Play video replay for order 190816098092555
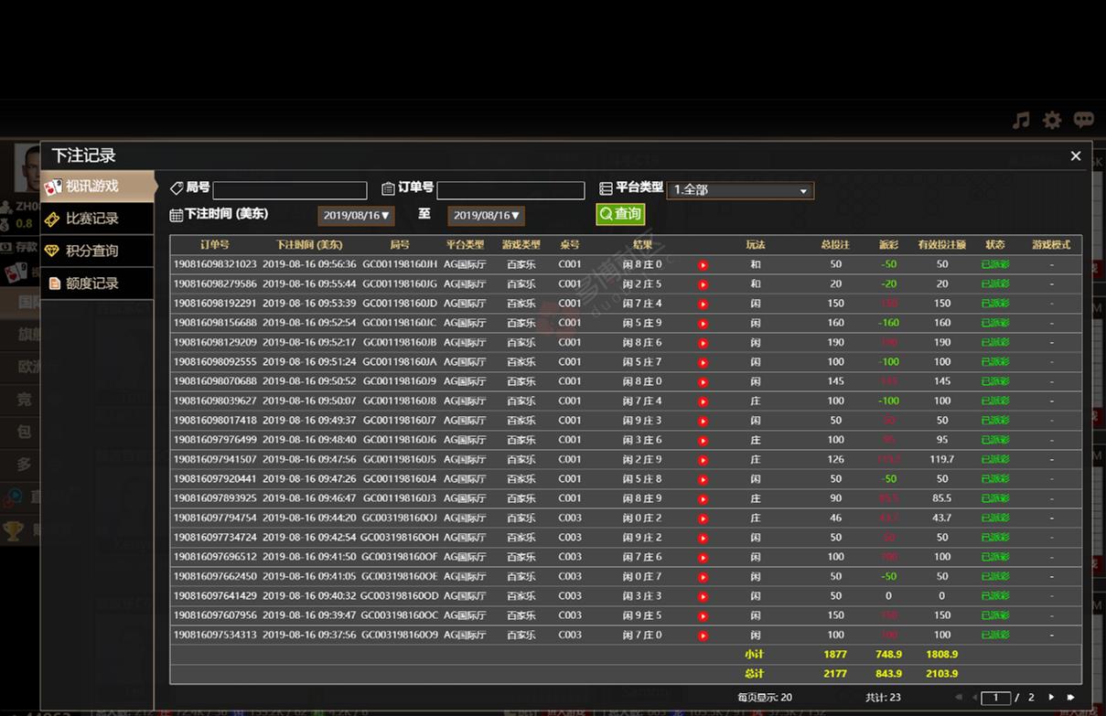This screenshot has height=716, width=1106. point(703,362)
